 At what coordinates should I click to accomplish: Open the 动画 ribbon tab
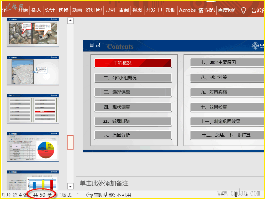77,10
